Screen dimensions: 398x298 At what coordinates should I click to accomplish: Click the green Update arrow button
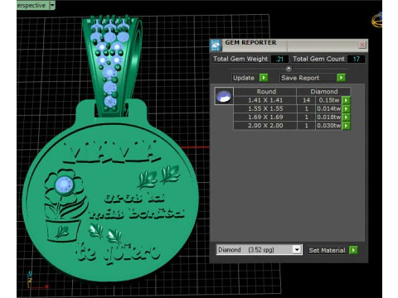click(x=264, y=78)
